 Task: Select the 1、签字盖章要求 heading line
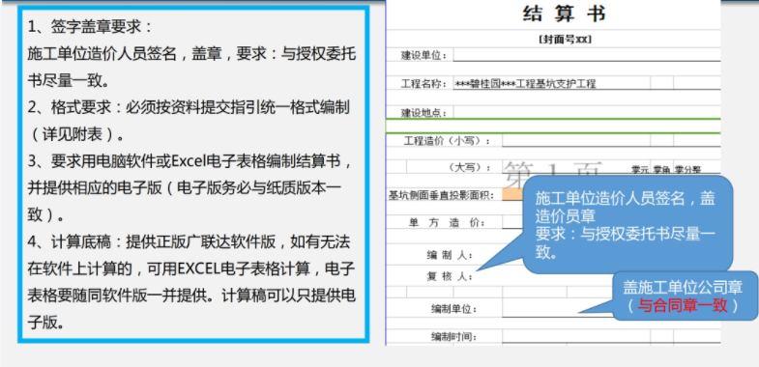[90, 27]
